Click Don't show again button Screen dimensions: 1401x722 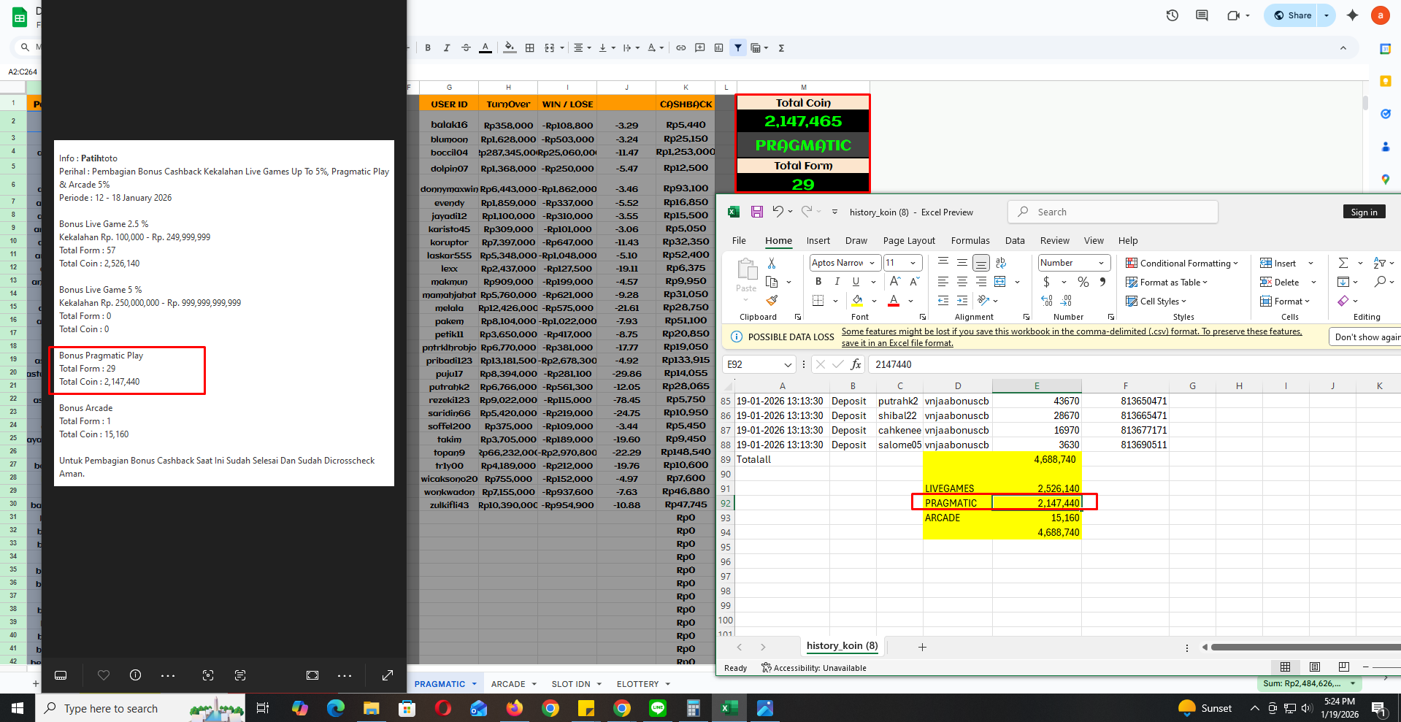pos(1367,337)
